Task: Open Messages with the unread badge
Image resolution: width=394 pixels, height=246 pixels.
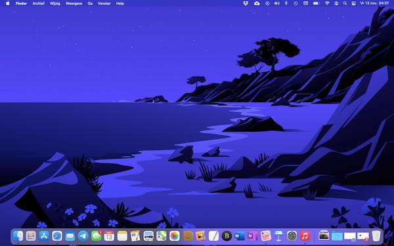Action: pyautogui.click(x=97, y=236)
